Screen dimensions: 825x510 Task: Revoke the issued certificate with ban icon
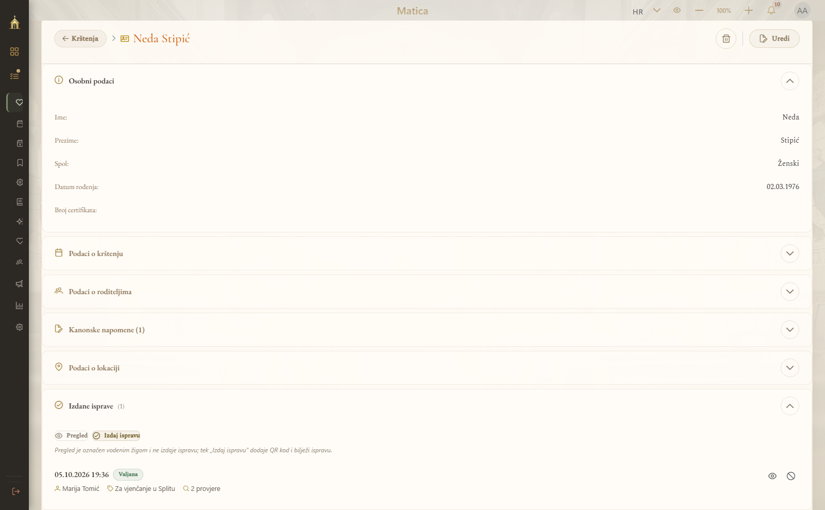tap(791, 476)
